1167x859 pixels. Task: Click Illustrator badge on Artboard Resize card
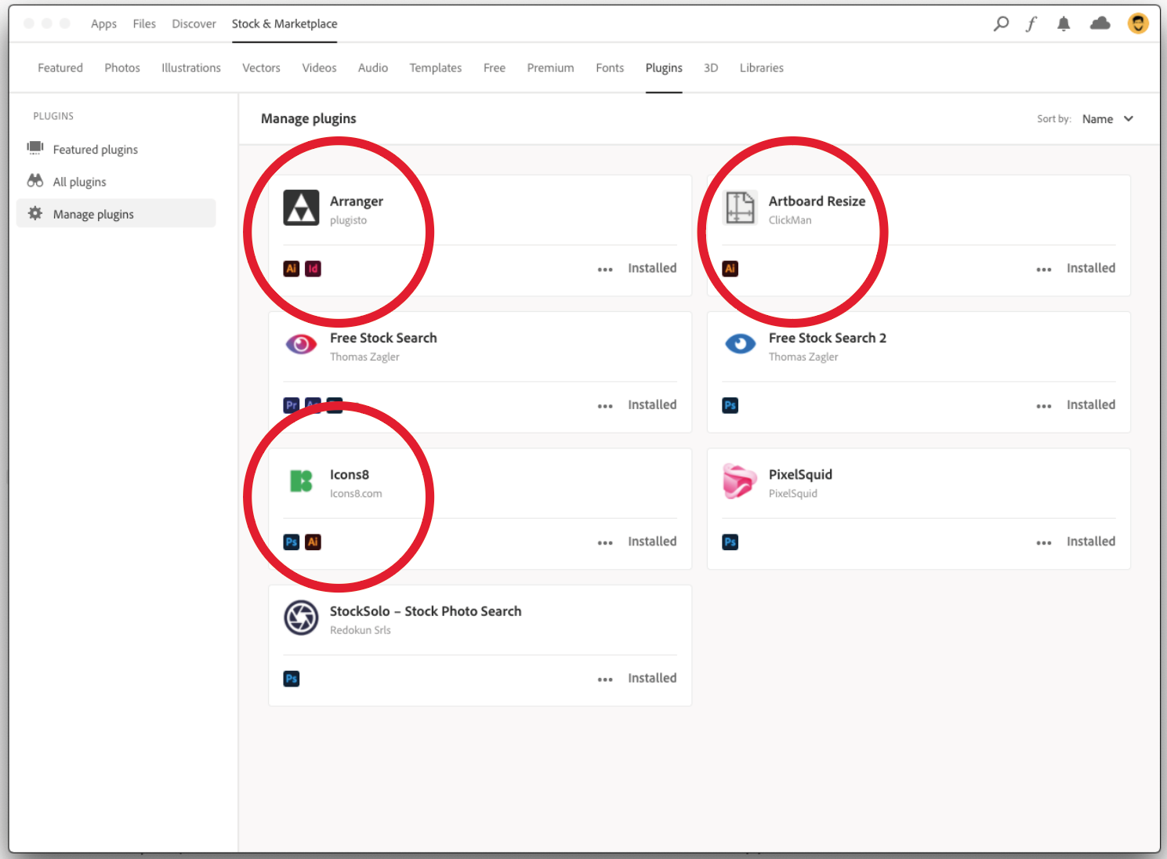730,269
